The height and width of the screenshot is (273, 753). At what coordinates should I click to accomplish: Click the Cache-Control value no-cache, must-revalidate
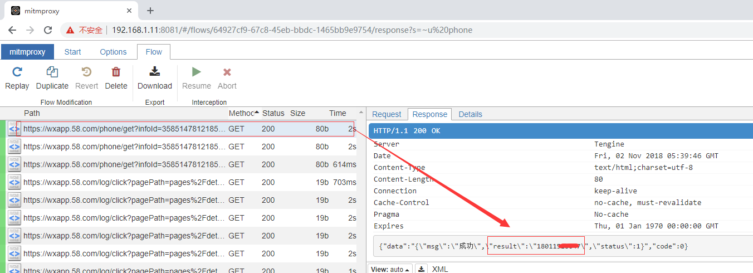(x=648, y=202)
